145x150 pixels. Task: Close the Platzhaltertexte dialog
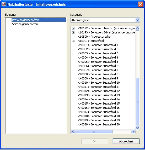coord(141,4)
